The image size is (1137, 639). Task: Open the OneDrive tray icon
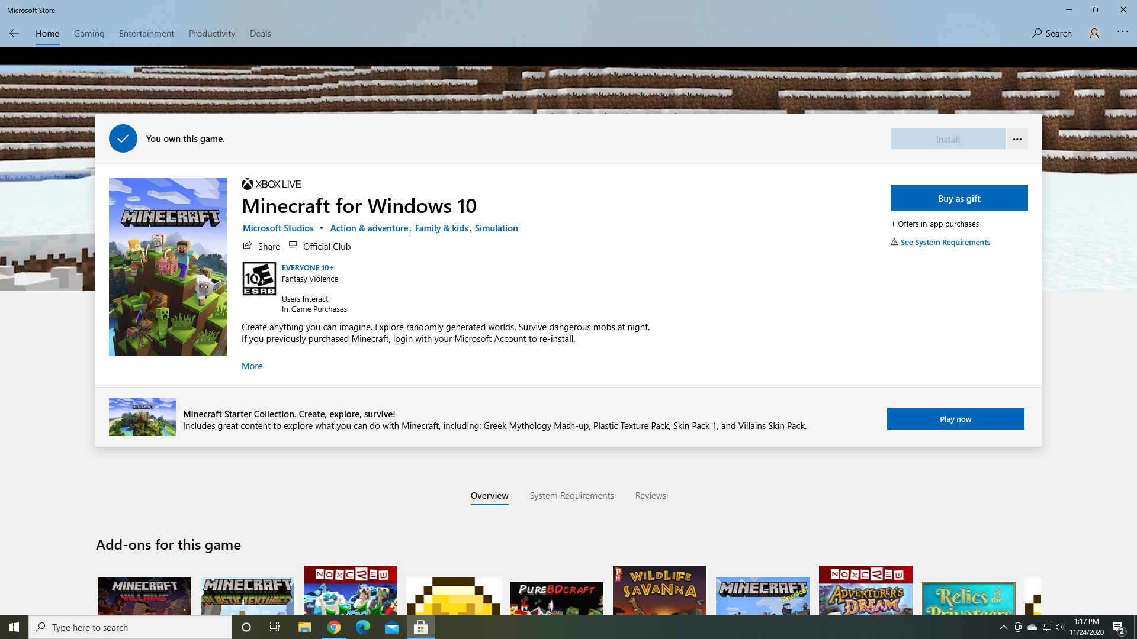[1032, 627]
